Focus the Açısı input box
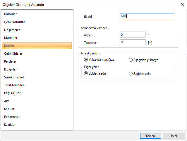The width and height of the screenshot is (187, 141). pos(133,35)
